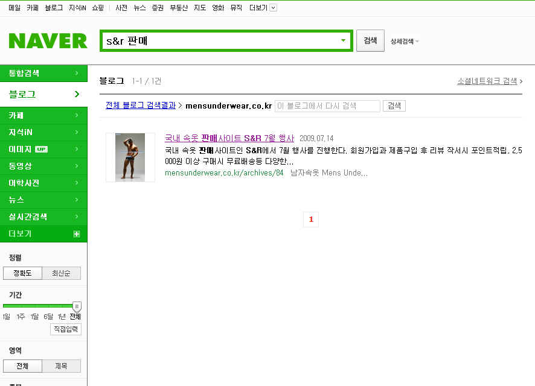This screenshot has width=535, height=386.
Task: Click the chevron arrow next to 블로그
Action: (77, 94)
